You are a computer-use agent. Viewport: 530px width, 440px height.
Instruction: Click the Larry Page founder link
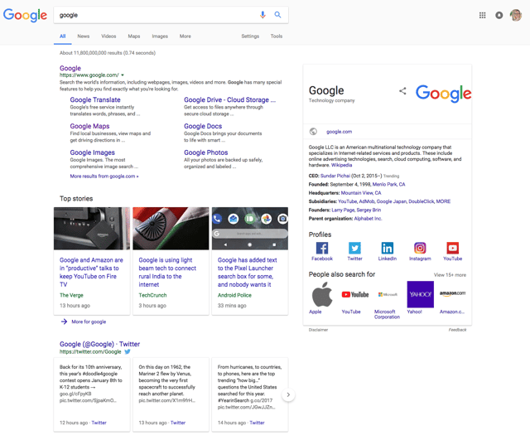[343, 210]
